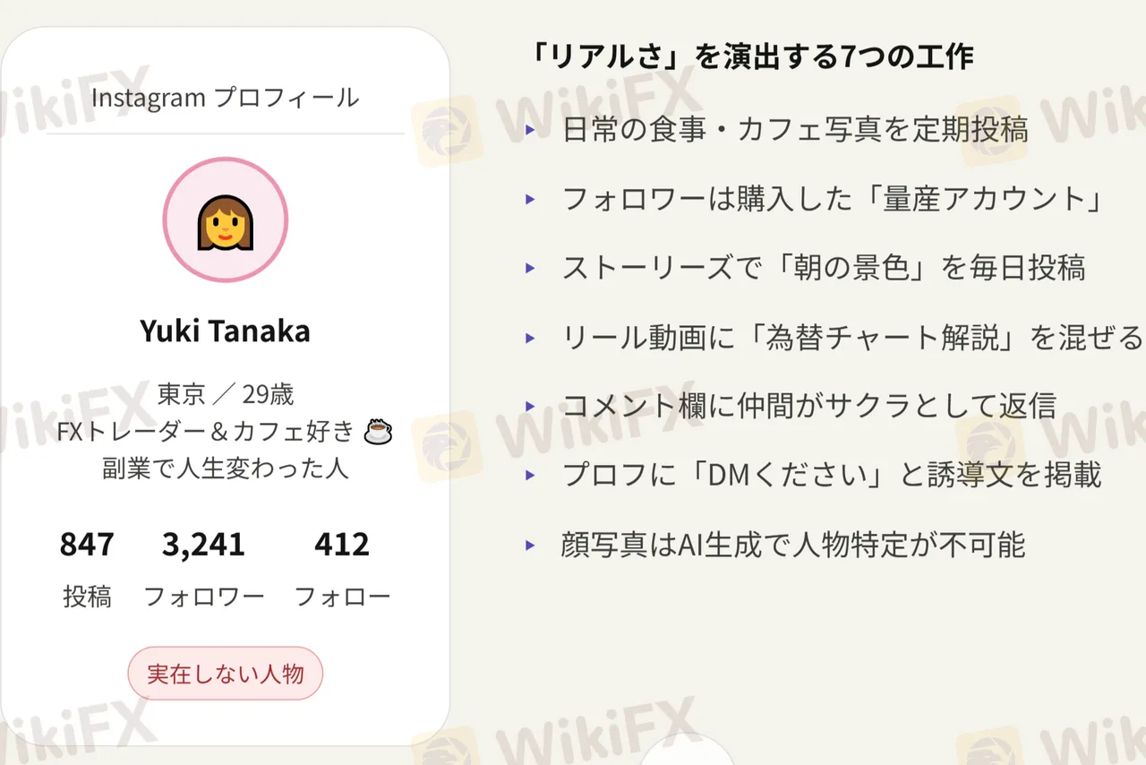Expand the arrow next to フォロワーは購入した

click(530, 199)
